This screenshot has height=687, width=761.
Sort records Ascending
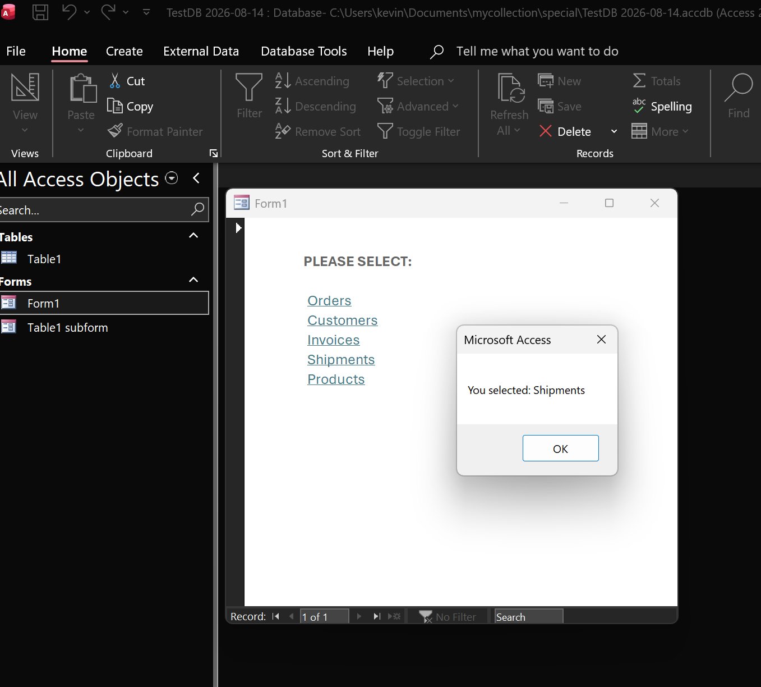[312, 81]
